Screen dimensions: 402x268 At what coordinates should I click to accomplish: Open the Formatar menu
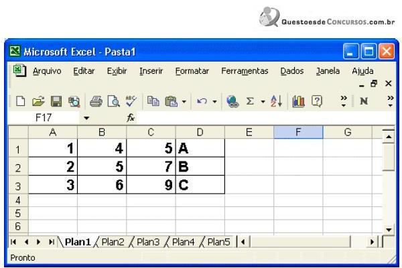[192, 71]
